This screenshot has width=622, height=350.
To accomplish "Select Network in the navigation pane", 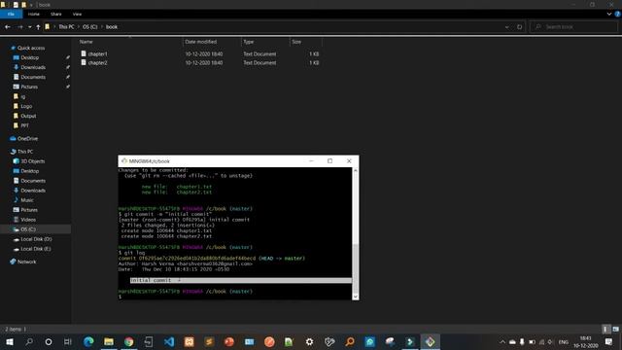I will point(26,262).
